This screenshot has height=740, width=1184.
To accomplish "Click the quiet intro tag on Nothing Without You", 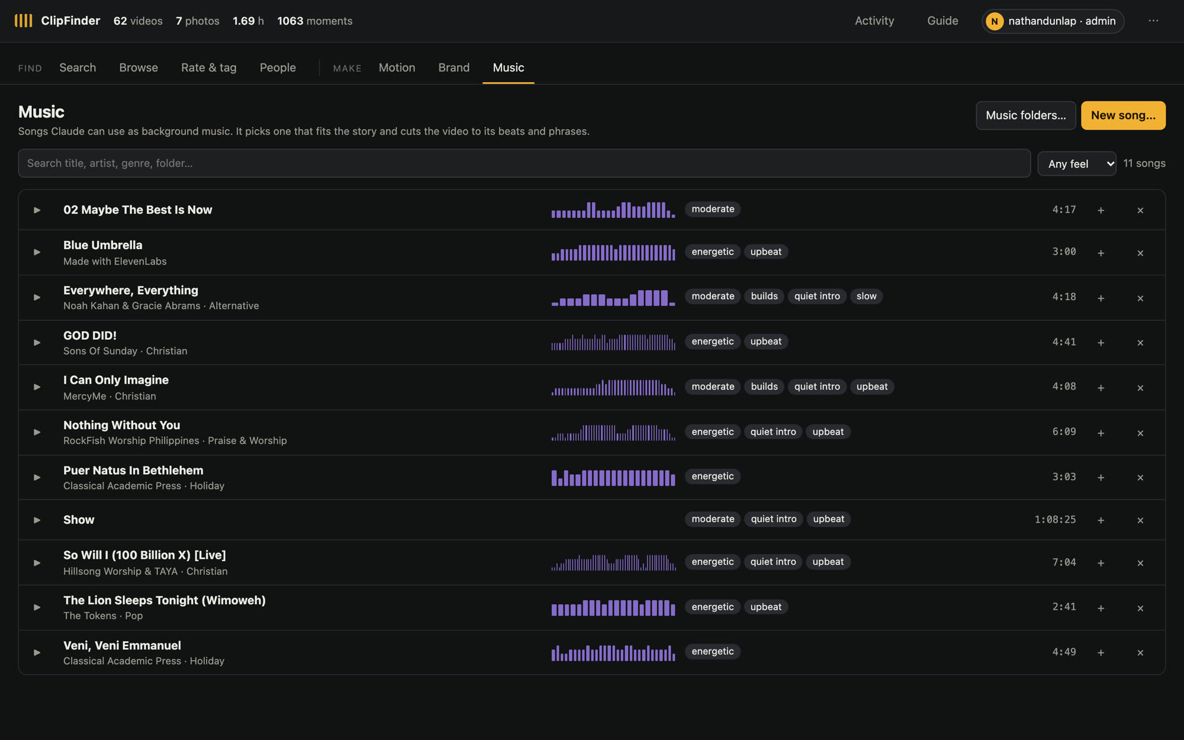I will [x=773, y=432].
